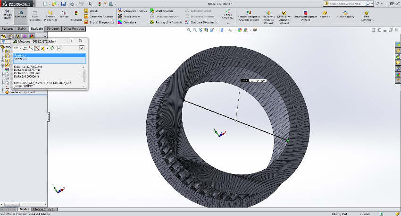Click the New document icon
Image resolution: width=401 pixels, height=216 pixels.
[x=45, y=4]
